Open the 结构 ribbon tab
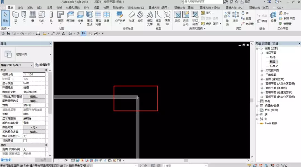 pyautogui.click(x=20, y=8)
